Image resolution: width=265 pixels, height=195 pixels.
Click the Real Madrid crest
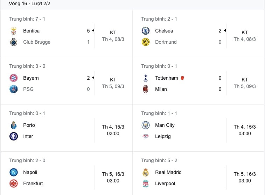(x=146, y=172)
